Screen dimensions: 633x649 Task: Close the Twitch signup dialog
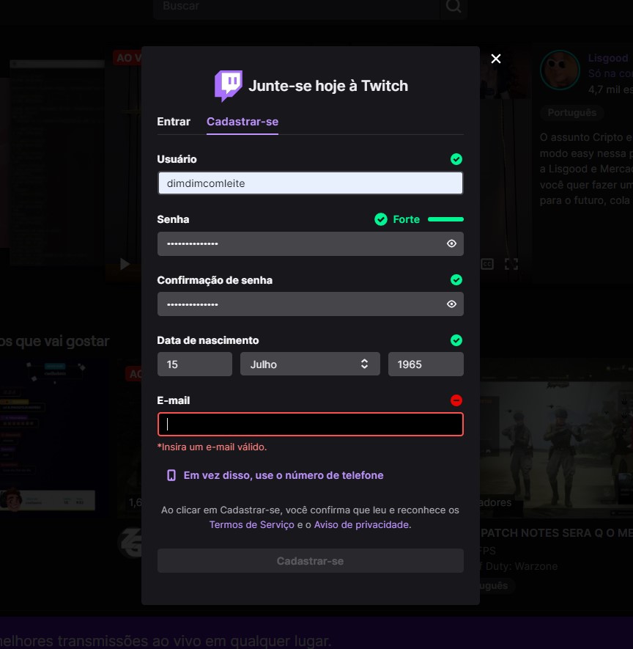point(496,59)
